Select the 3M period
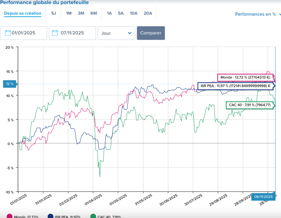This screenshot has width=281, height=218. [81, 13]
